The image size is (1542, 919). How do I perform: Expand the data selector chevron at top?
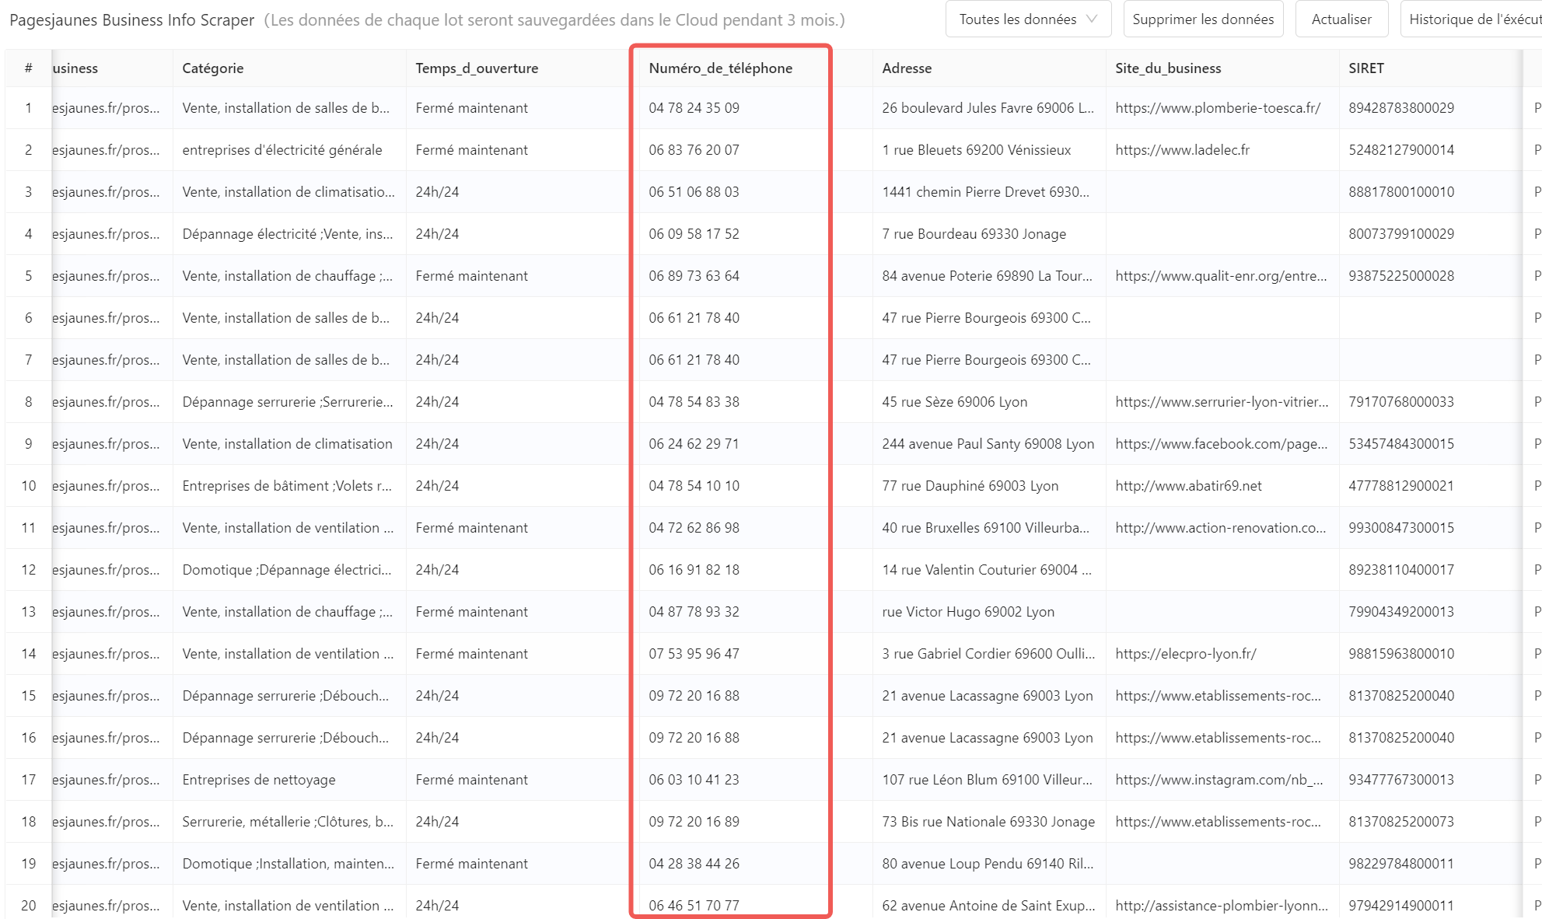pos(1093,19)
